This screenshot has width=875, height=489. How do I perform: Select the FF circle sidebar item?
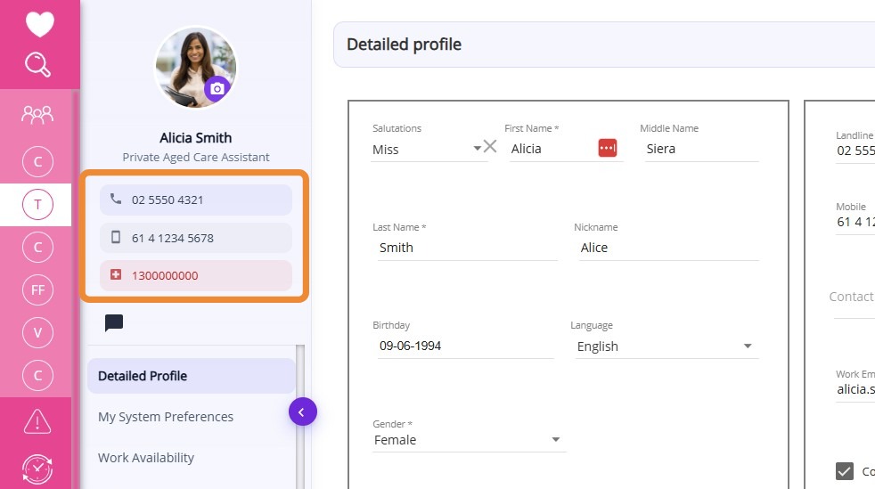(x=37, y=289)
